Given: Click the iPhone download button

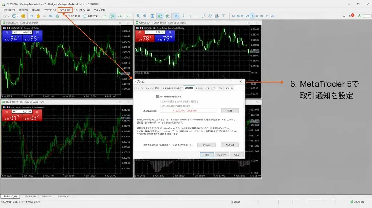Looking at the screenshot, I should tap(206, 145).
